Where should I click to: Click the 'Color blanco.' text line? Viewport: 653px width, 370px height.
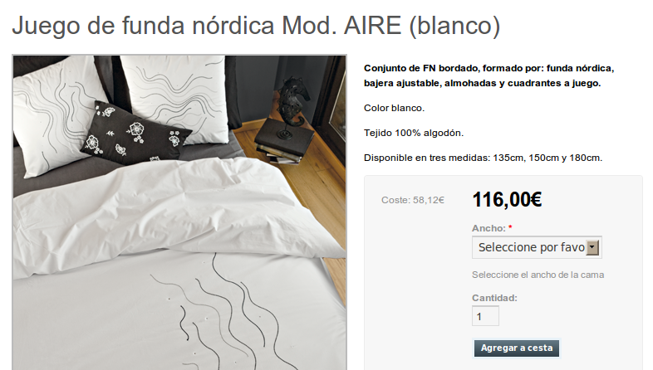(394, 108)
